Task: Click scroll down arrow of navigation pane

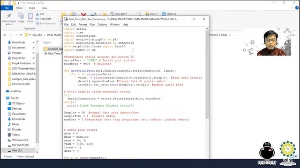Action: click(x=37, y=152)
